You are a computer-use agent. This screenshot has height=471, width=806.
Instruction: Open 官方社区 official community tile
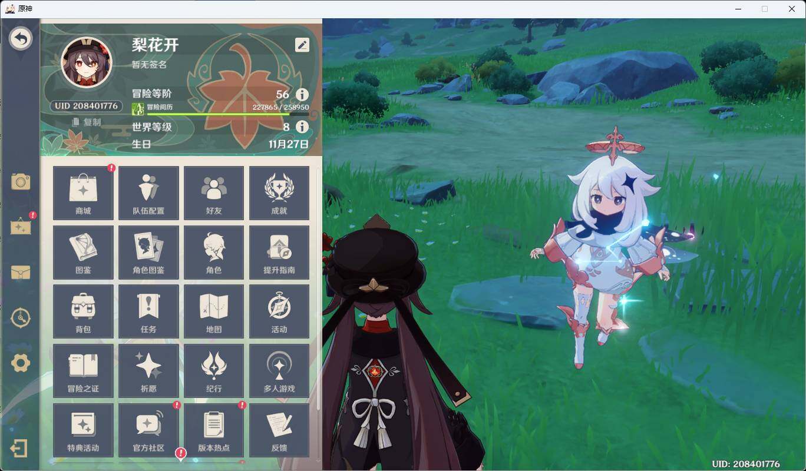[x=148, y=430]
